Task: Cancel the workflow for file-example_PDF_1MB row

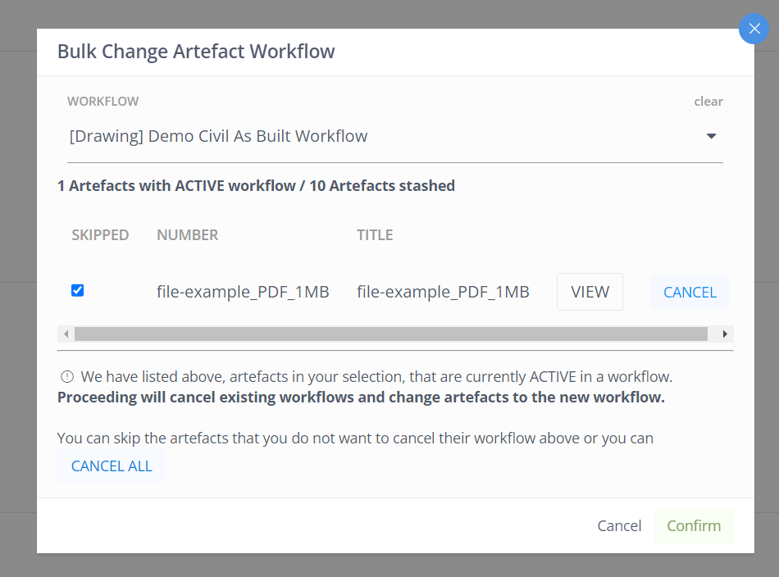Action: tap(690, 292)
